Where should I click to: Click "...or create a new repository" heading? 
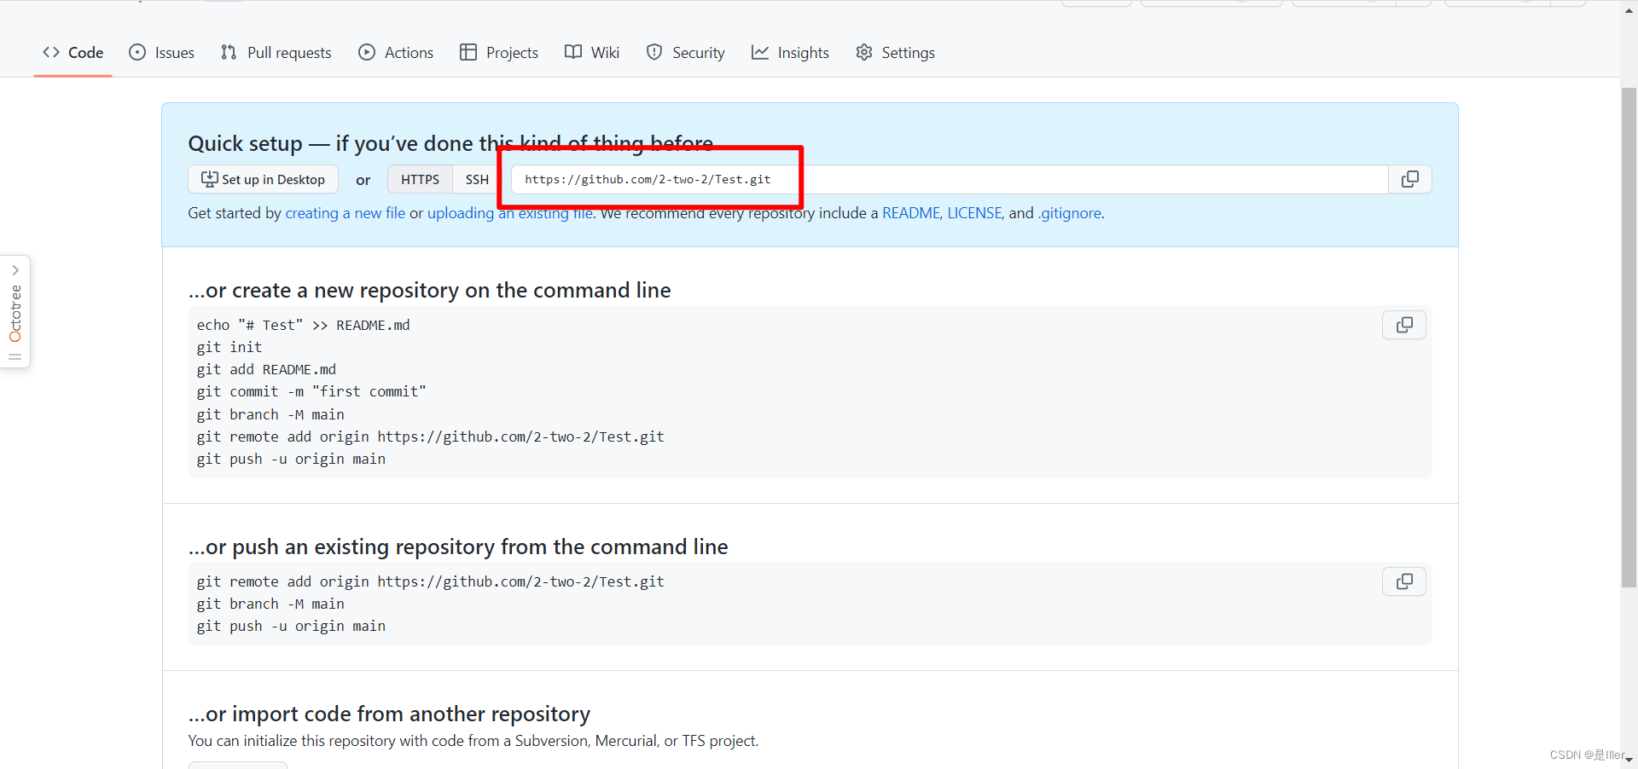click(429, 290)
